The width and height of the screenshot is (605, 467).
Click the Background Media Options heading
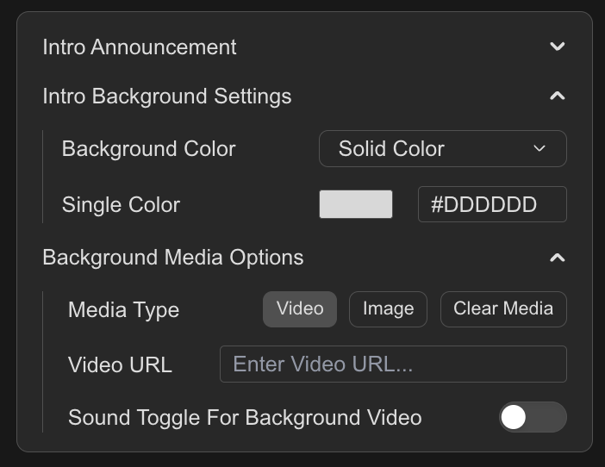coord(173,258)
